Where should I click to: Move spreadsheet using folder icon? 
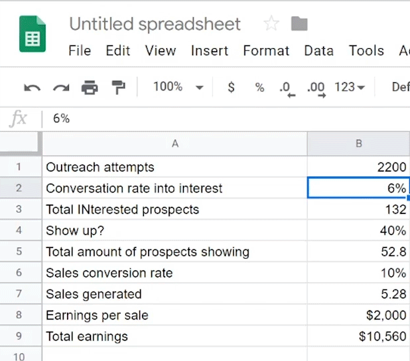pyautogui.click(x=299, y=24)
